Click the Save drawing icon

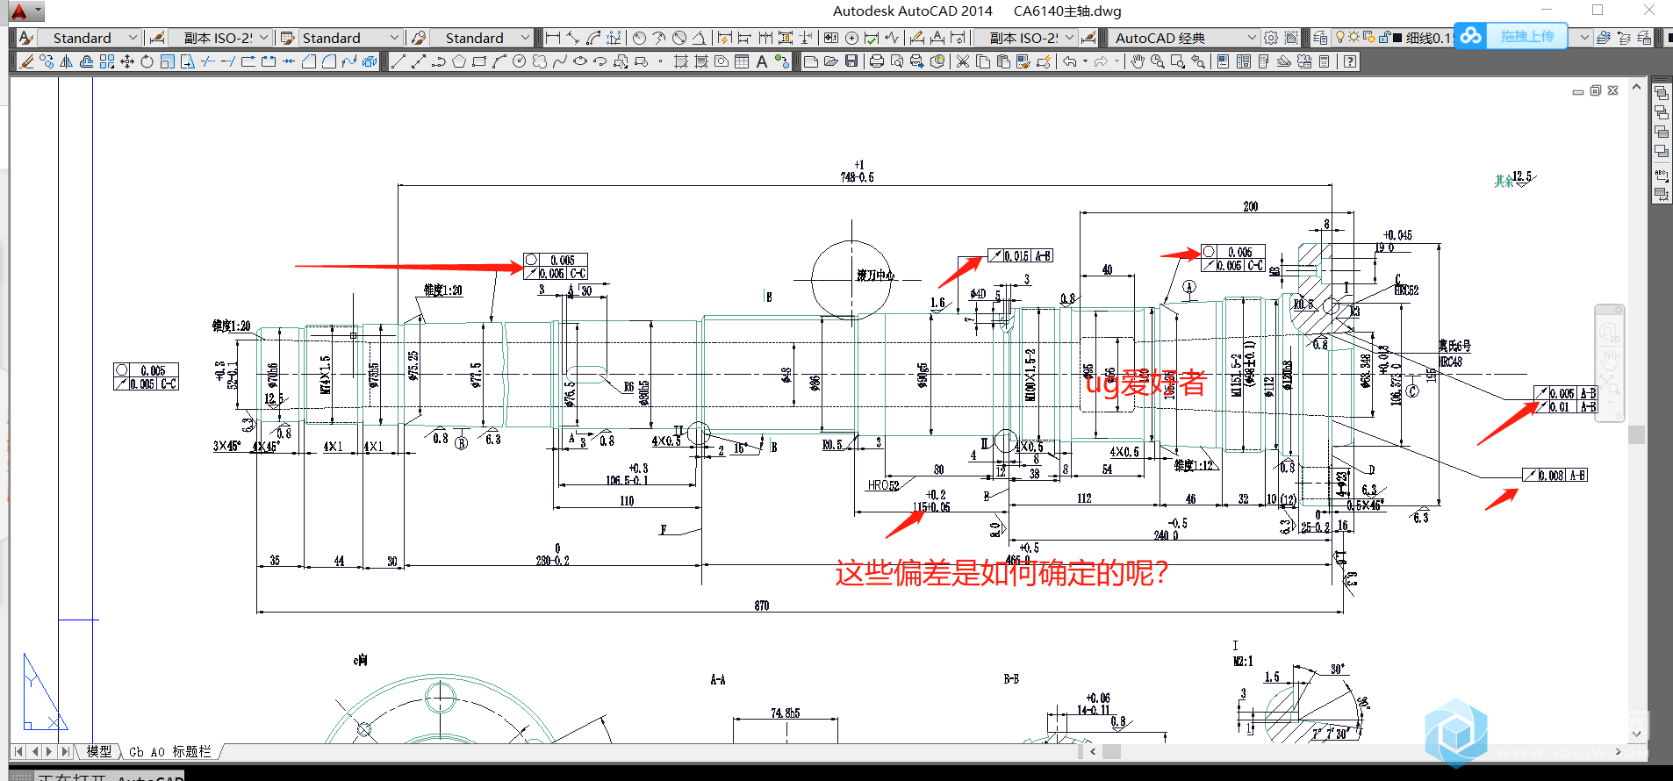pyautogui.click(x=851, y=61)
